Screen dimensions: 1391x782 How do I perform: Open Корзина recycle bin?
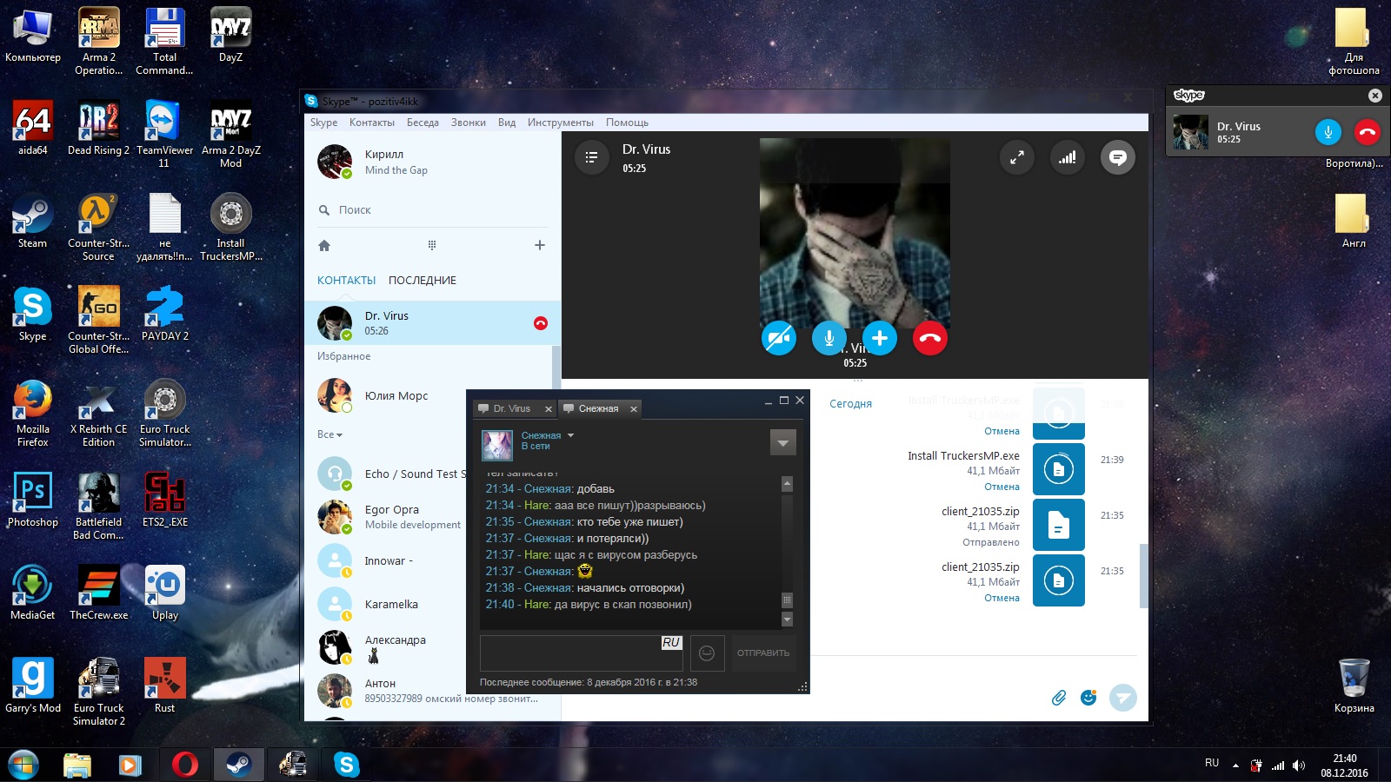pyautogui.click(x=1354, y=686)
